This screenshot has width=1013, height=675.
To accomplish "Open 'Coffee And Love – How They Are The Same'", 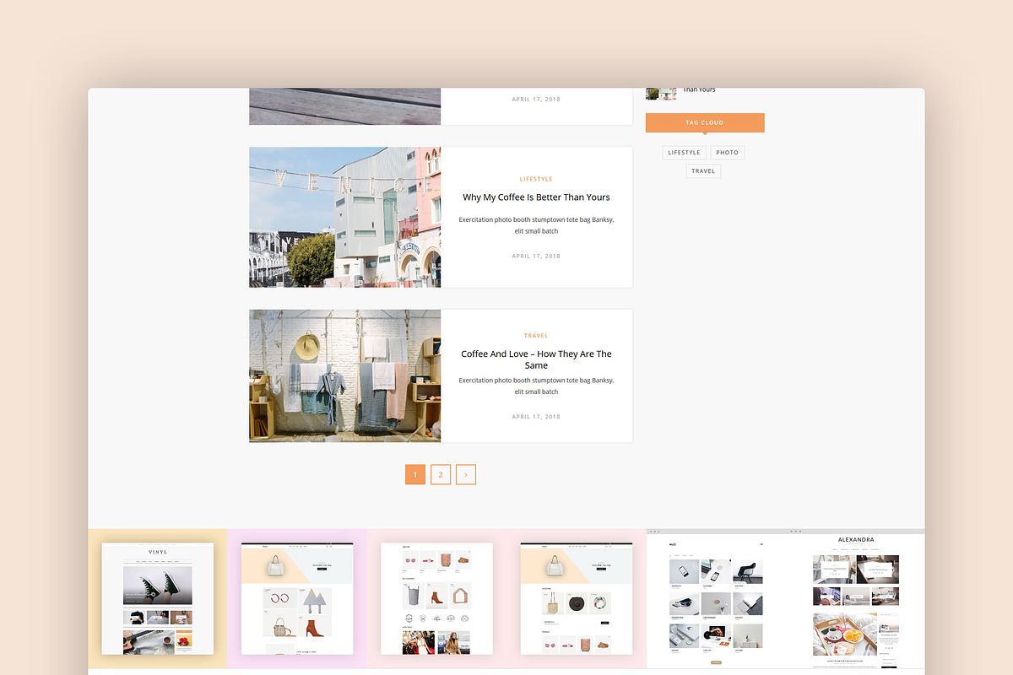I will pos(536,359).
